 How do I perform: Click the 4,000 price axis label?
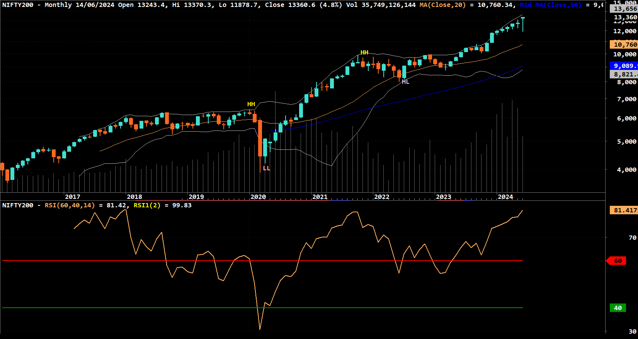[626, 169]
